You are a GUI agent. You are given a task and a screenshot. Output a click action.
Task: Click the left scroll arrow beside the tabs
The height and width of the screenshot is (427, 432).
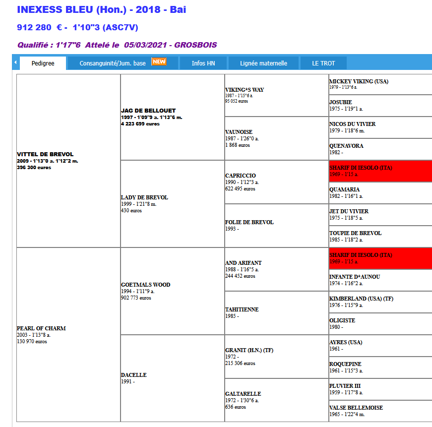tap(15, 62)
